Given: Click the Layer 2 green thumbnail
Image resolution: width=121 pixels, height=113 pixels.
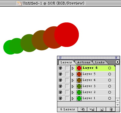Looking at the screenshot, I should [79, 92].
